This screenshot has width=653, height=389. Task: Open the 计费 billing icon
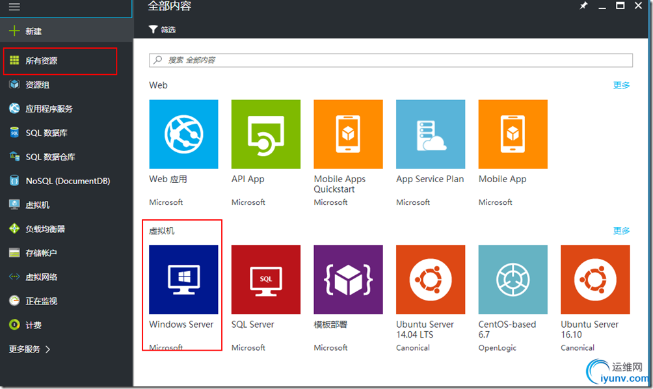(x=14, y=325)
